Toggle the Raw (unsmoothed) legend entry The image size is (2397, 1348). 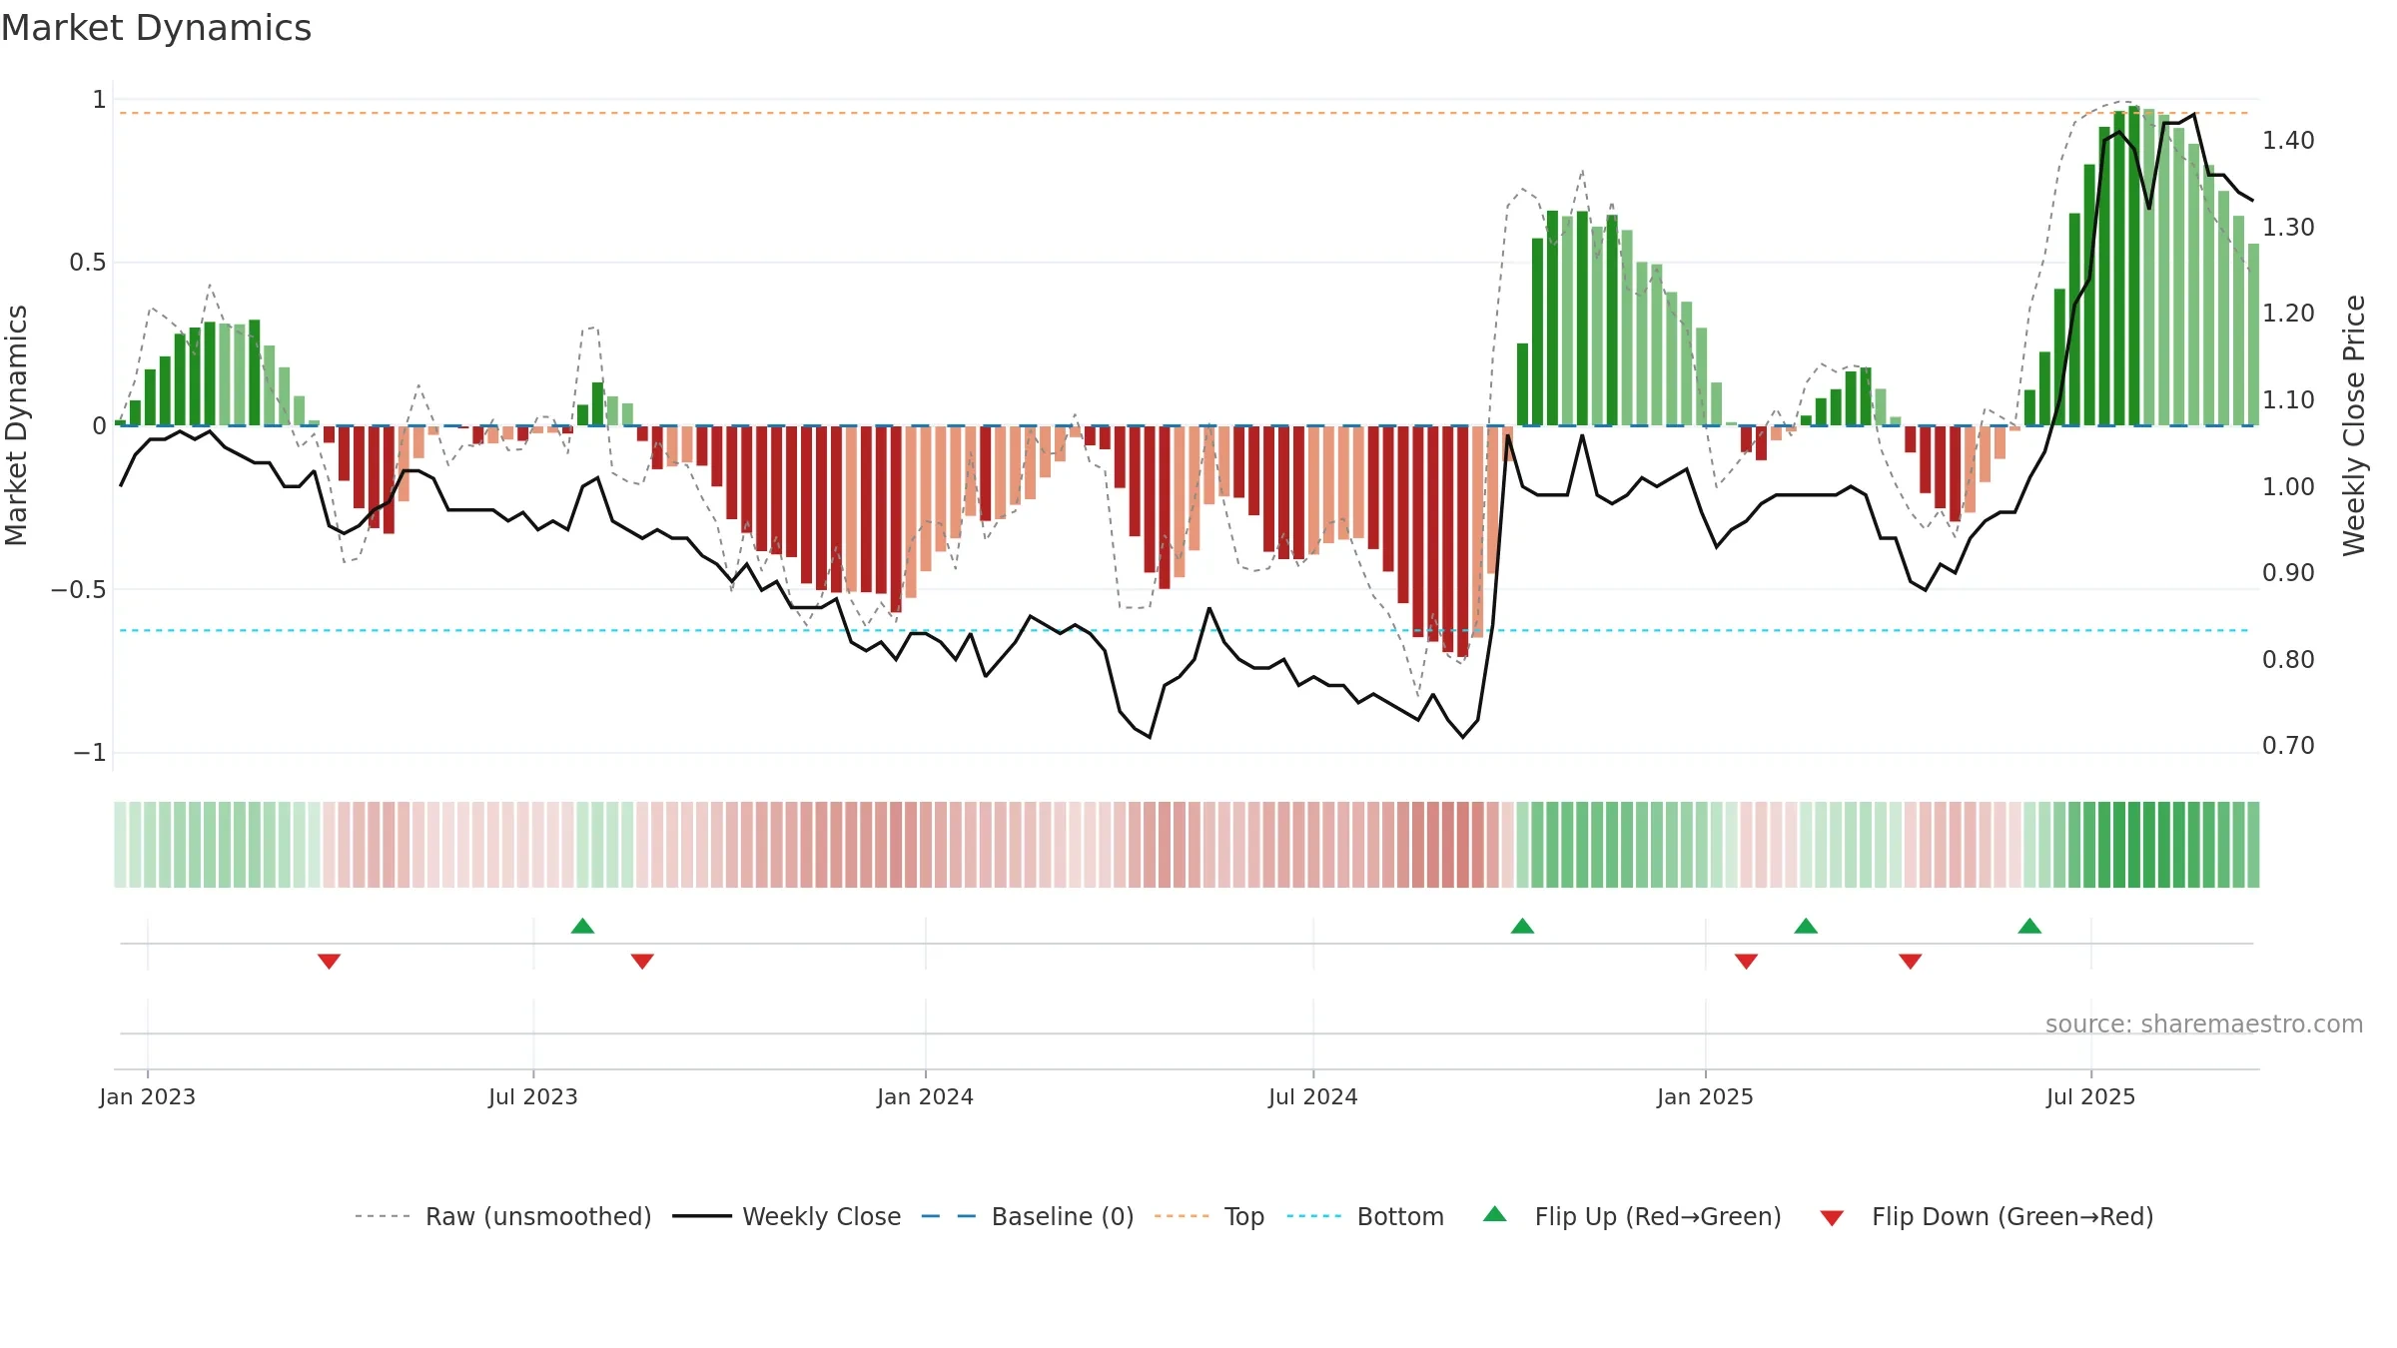502,1216
